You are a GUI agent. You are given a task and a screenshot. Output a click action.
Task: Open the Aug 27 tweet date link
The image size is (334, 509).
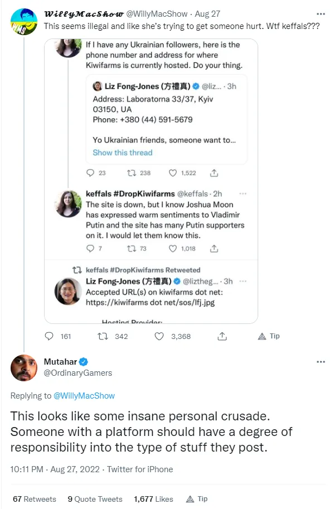[207, 14]
